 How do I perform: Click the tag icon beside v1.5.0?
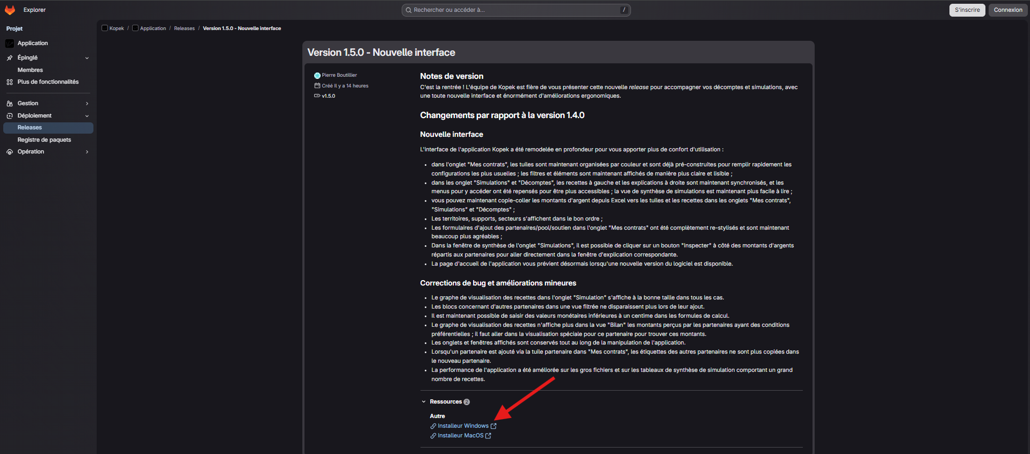click(317, 96)
